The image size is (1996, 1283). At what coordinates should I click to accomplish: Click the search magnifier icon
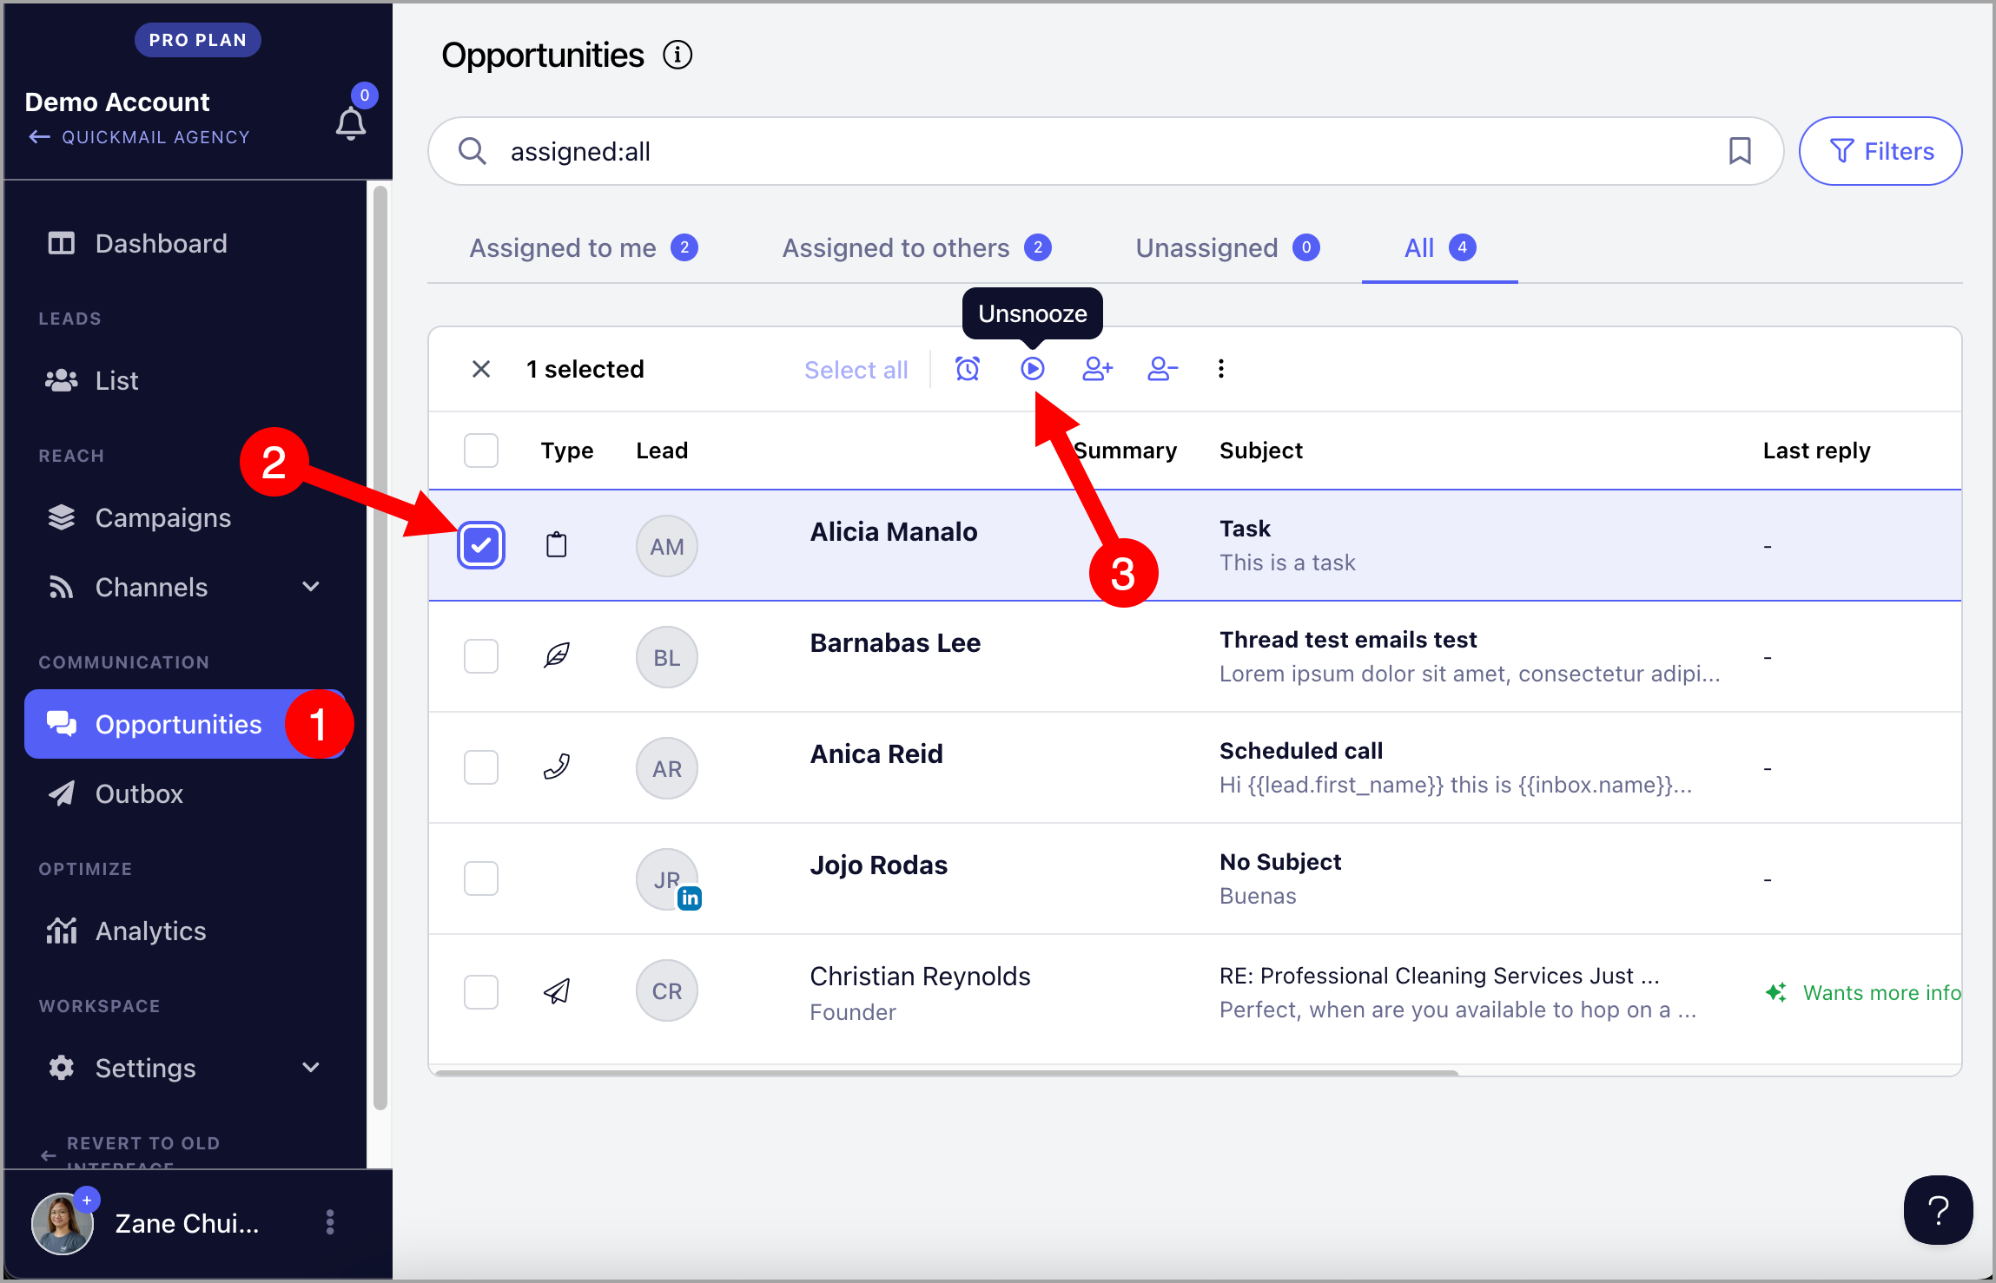472,151
